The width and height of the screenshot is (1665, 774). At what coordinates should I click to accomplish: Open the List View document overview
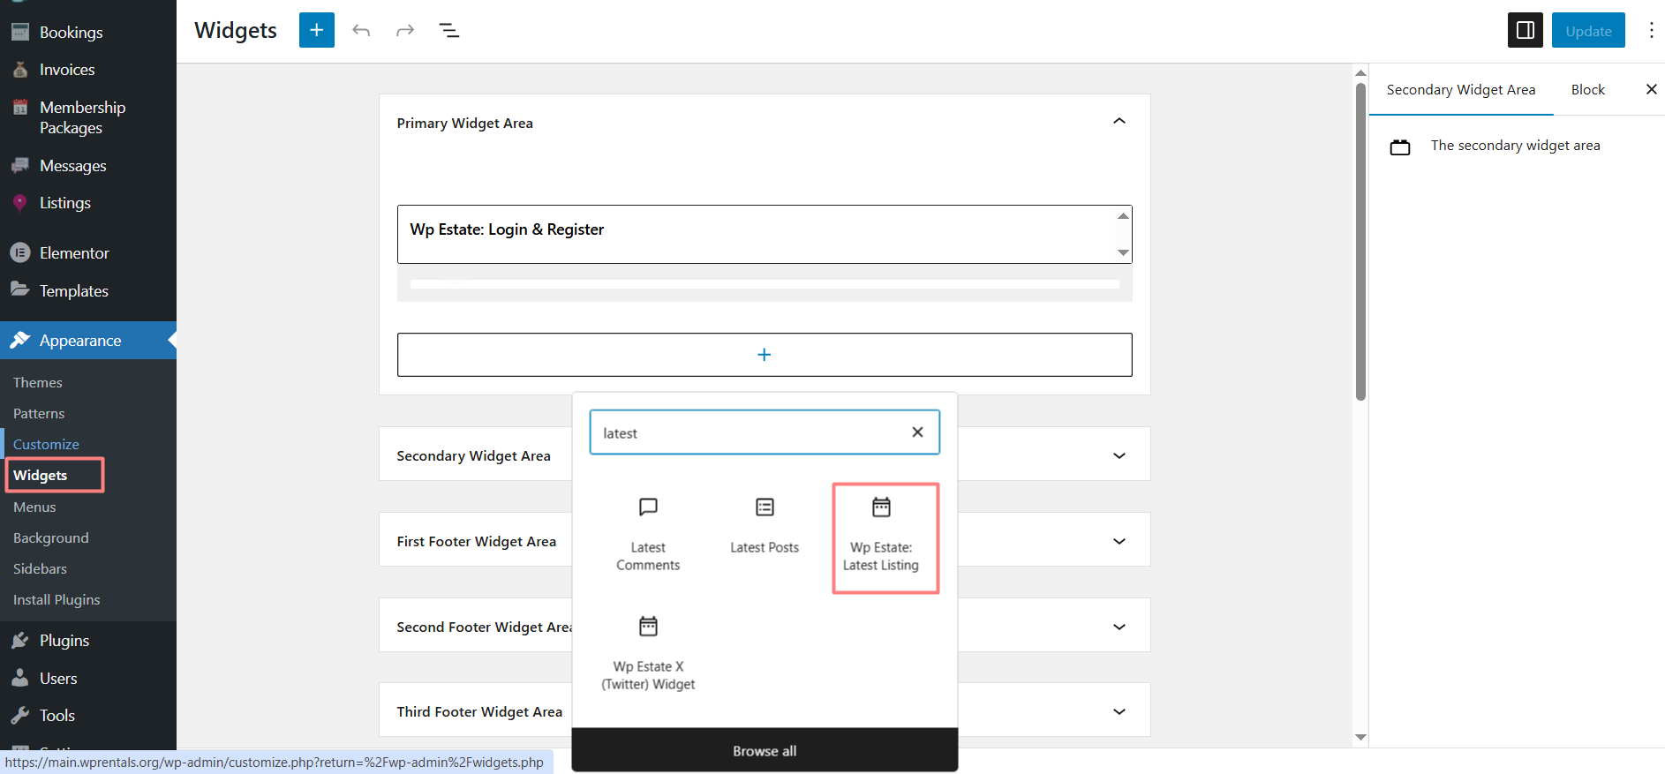coord(449,31)
